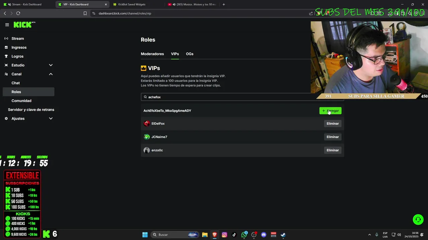Open Voicemeeter from taskbar

point(274,235)
